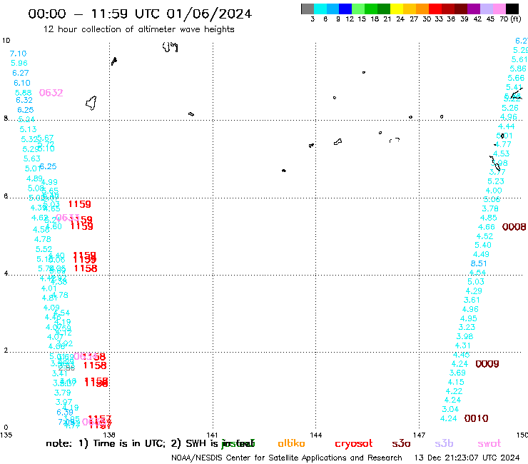Click the '12 hour collection of altimeter wave heights' subtitle
Viewport: 528px width, 464px height.
(x=138, y=29)
